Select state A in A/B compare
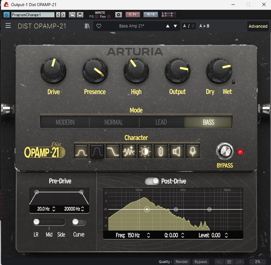Screen dimensions: 271x265 pyautogui.click(x=185, y=26)
